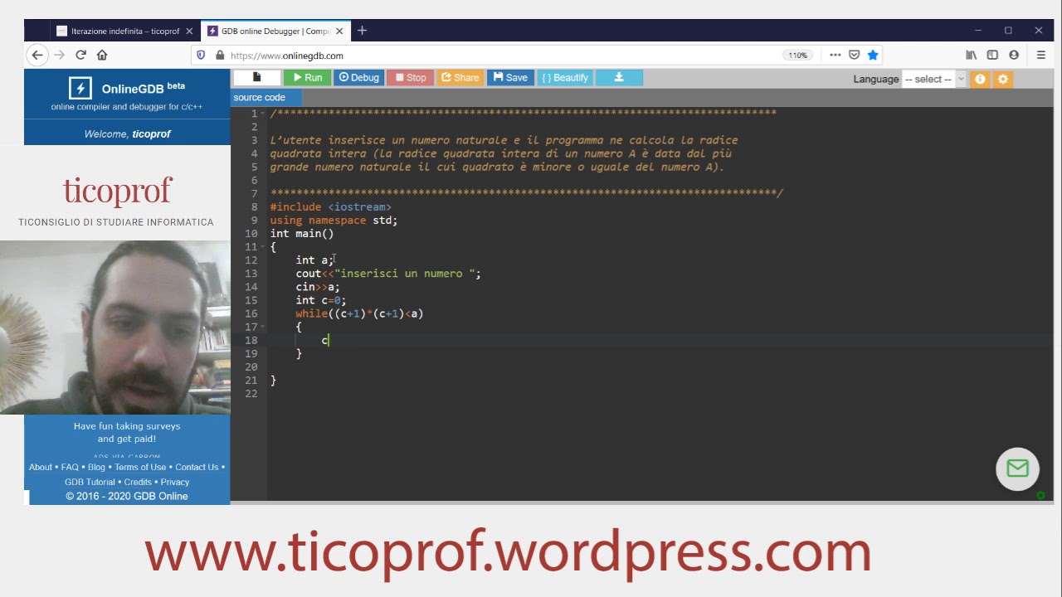1062x597 pixels.
Task: Click the download code icon
Action: point(619,77)
